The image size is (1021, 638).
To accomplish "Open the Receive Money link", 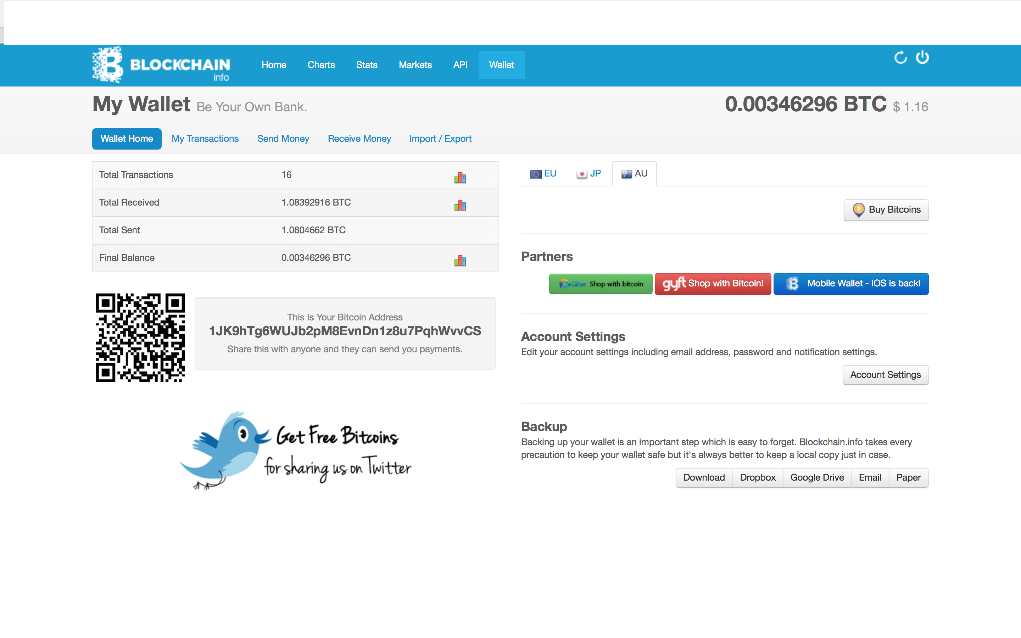I will pos(359,138).
